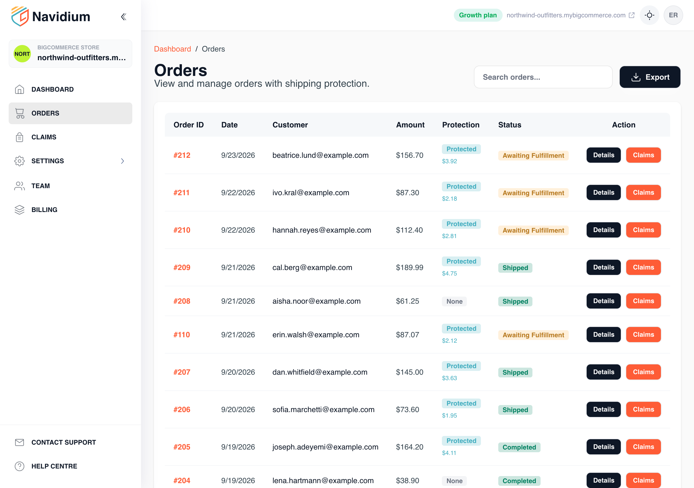The width and height of the screenshot is (694, 488).
Task: Open the external store link icon
Action: (632, 15)
